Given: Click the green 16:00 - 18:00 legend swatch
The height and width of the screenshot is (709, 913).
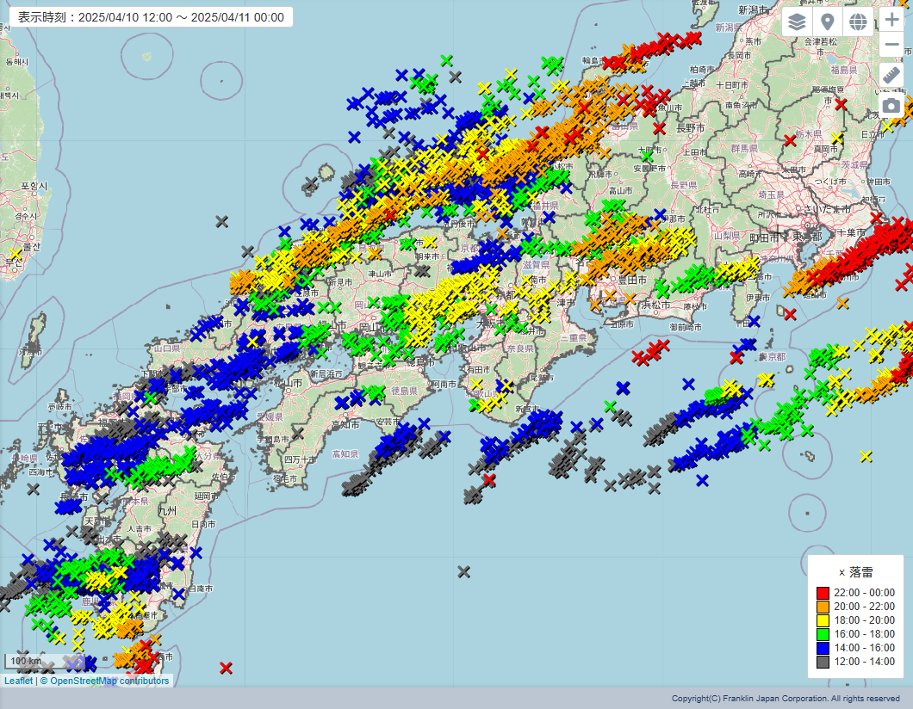Looking at the screenshot, I should pos(823,634).
